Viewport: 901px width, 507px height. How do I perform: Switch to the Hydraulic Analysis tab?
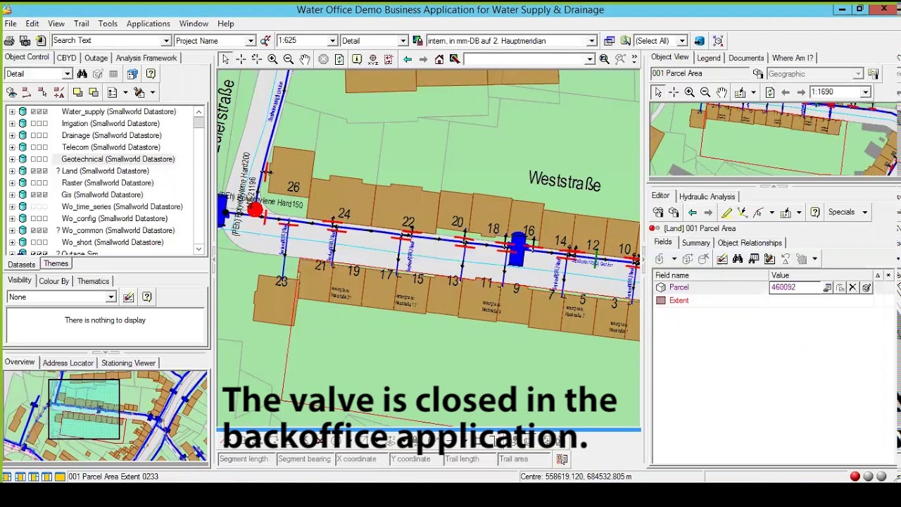(x=707, y=197)
